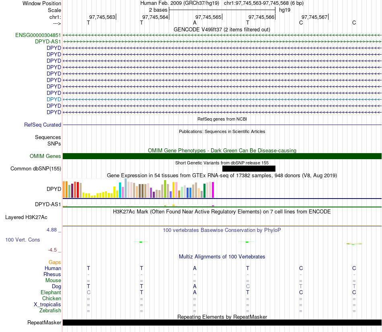
Task: Open RefSeq genes from NCBI title
Action: (222, 119)
